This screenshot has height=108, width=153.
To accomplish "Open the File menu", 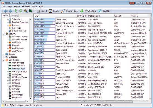I will pos(4,6).
